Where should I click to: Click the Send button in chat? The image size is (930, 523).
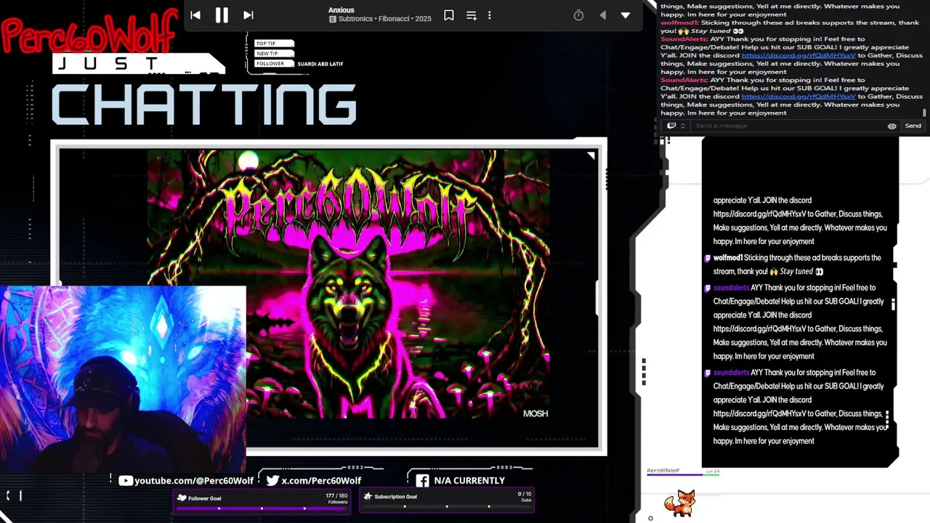913,126
